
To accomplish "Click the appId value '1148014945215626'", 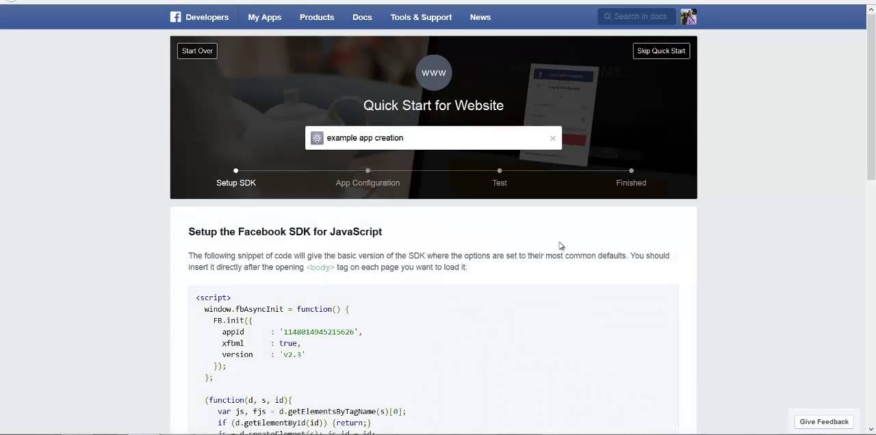I will click(x=318, y=332).
